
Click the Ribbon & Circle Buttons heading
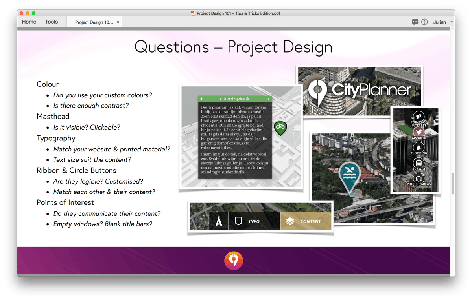[76, 170]
